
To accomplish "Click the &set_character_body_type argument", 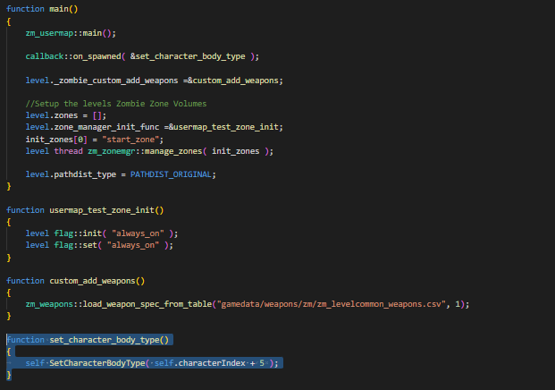I will click(x=188, y=56).
